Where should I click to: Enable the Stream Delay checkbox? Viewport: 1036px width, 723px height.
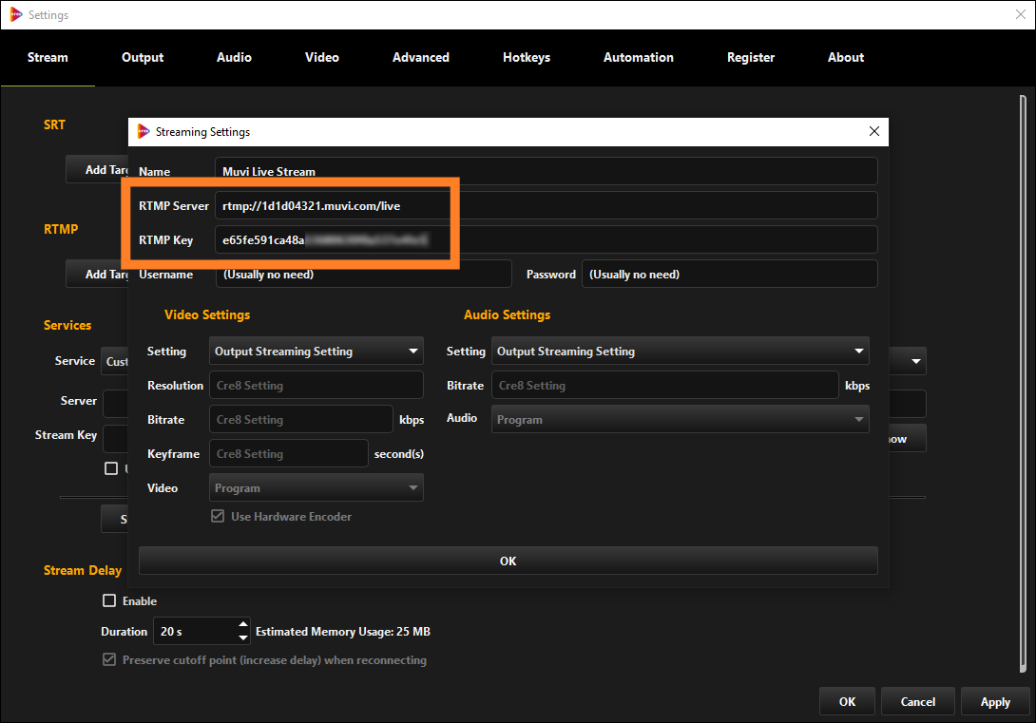pyautogui.click(x=109, y=600)
